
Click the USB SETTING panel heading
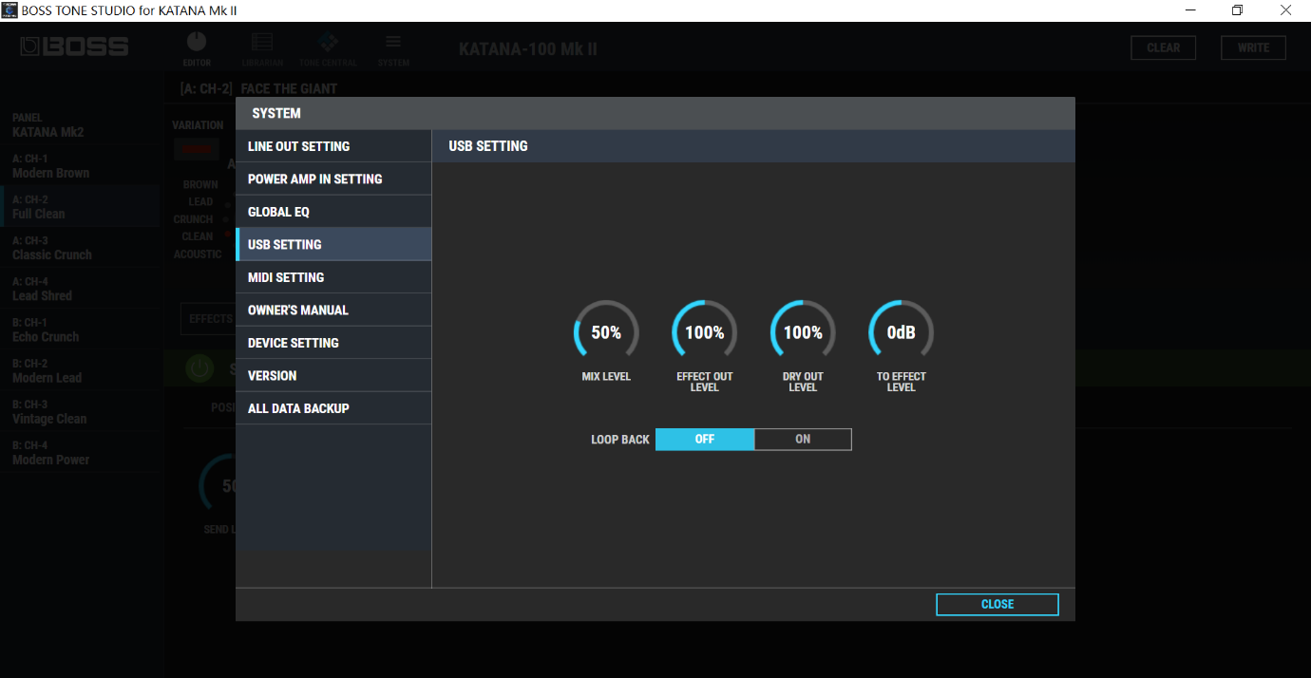point(488,146)
